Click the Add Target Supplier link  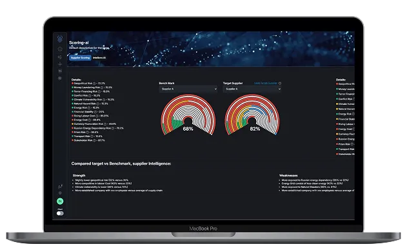coord(266,83)
